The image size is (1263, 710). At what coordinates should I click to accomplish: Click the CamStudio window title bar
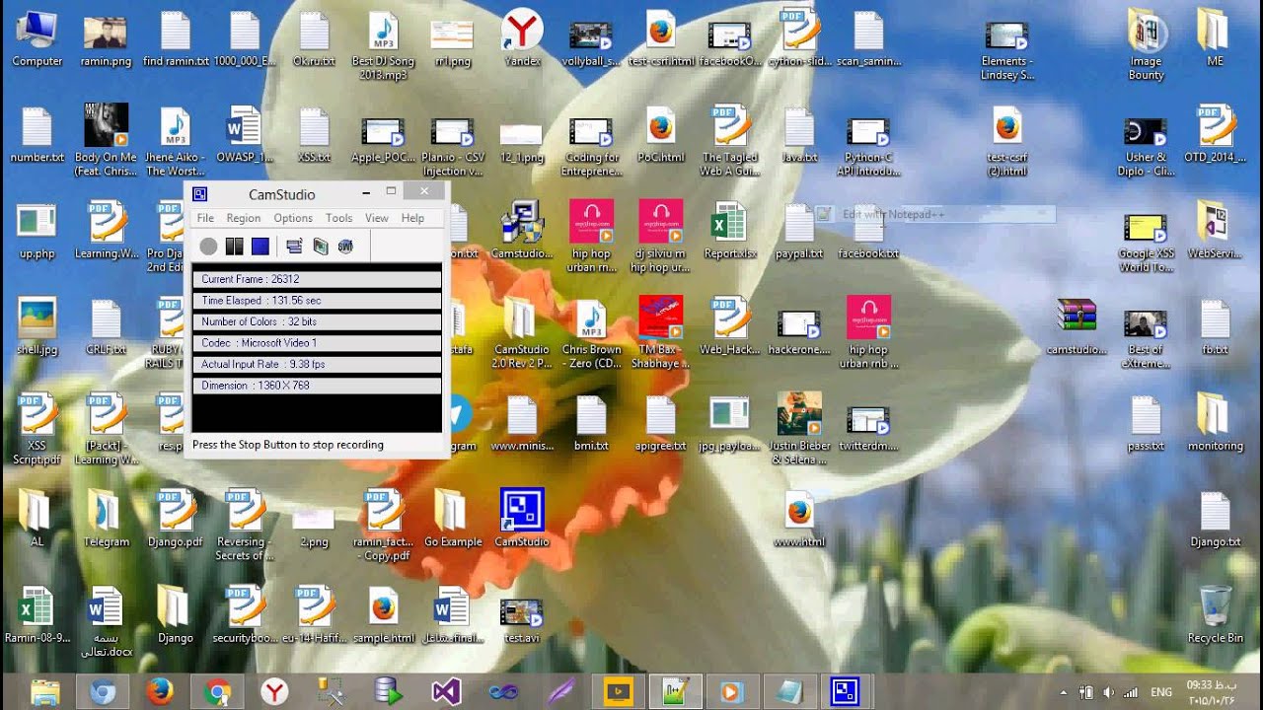[x=282, y=194]
